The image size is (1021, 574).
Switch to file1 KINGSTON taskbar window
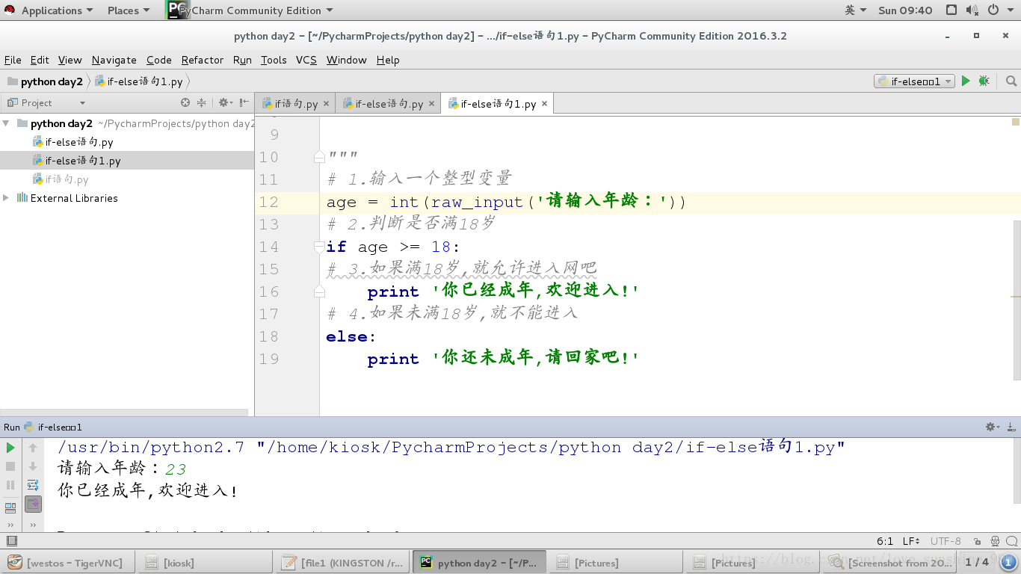342,563
